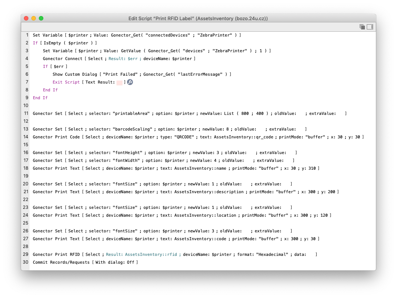This screenshot has width=397, height=298.
Task: Select line 1 Set Variable connectedDevices step
Action: point(137,35)
